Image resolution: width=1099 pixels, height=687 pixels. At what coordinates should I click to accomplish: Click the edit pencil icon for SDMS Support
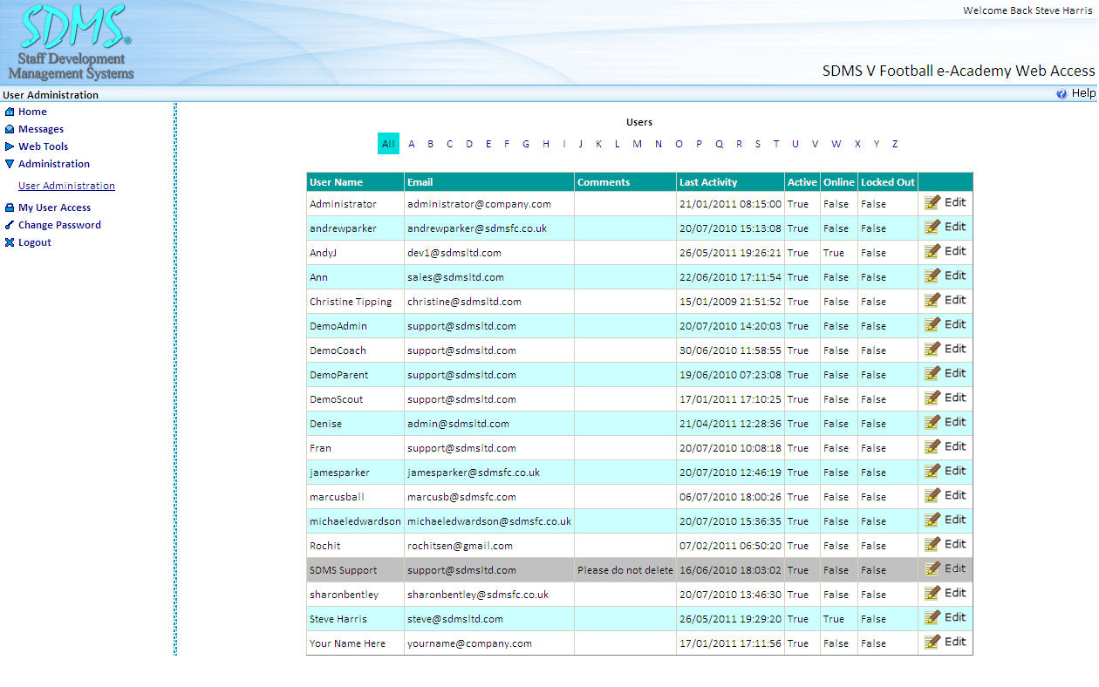coord(932,568)
